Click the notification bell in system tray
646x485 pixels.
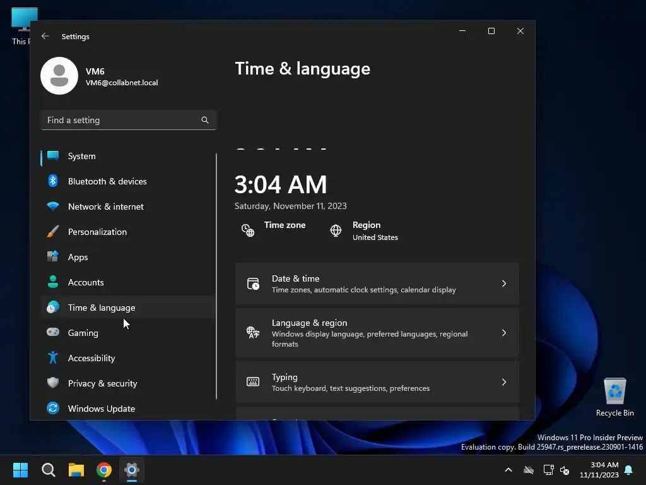point(629,470)
